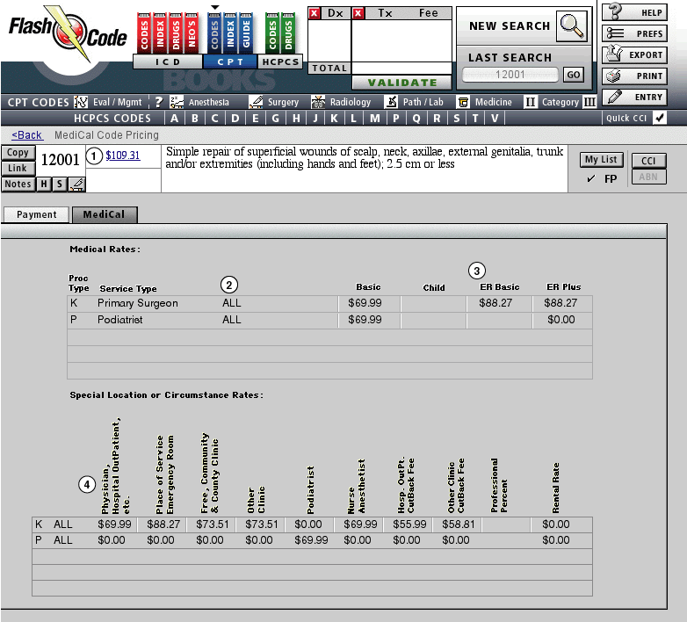Open the blue CPT Guide book
The image size is (687, 622).
coord(246,33)
